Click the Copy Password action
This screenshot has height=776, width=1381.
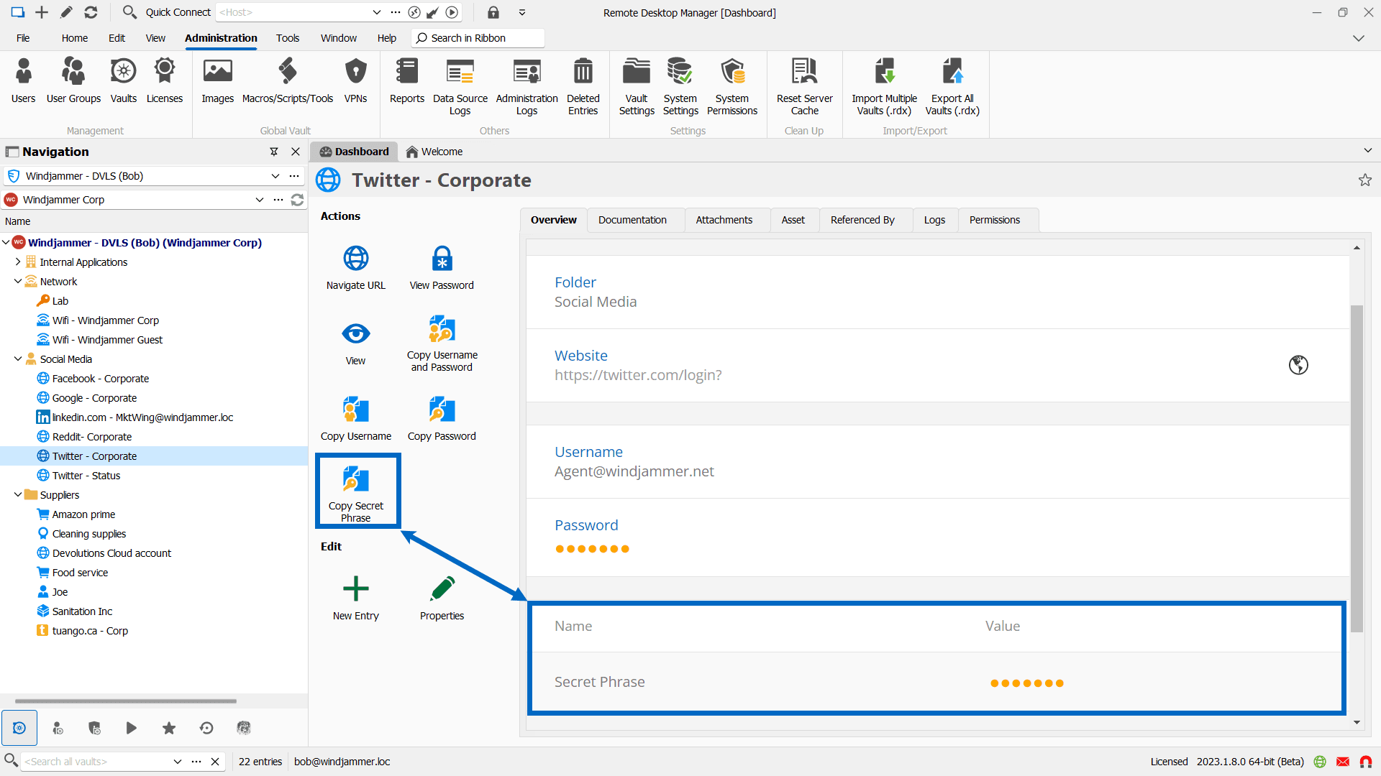pyautogui.click(x=442, y=419)
